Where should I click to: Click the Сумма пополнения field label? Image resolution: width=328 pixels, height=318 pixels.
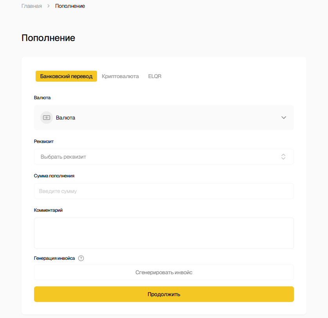[x=54, y=176]
